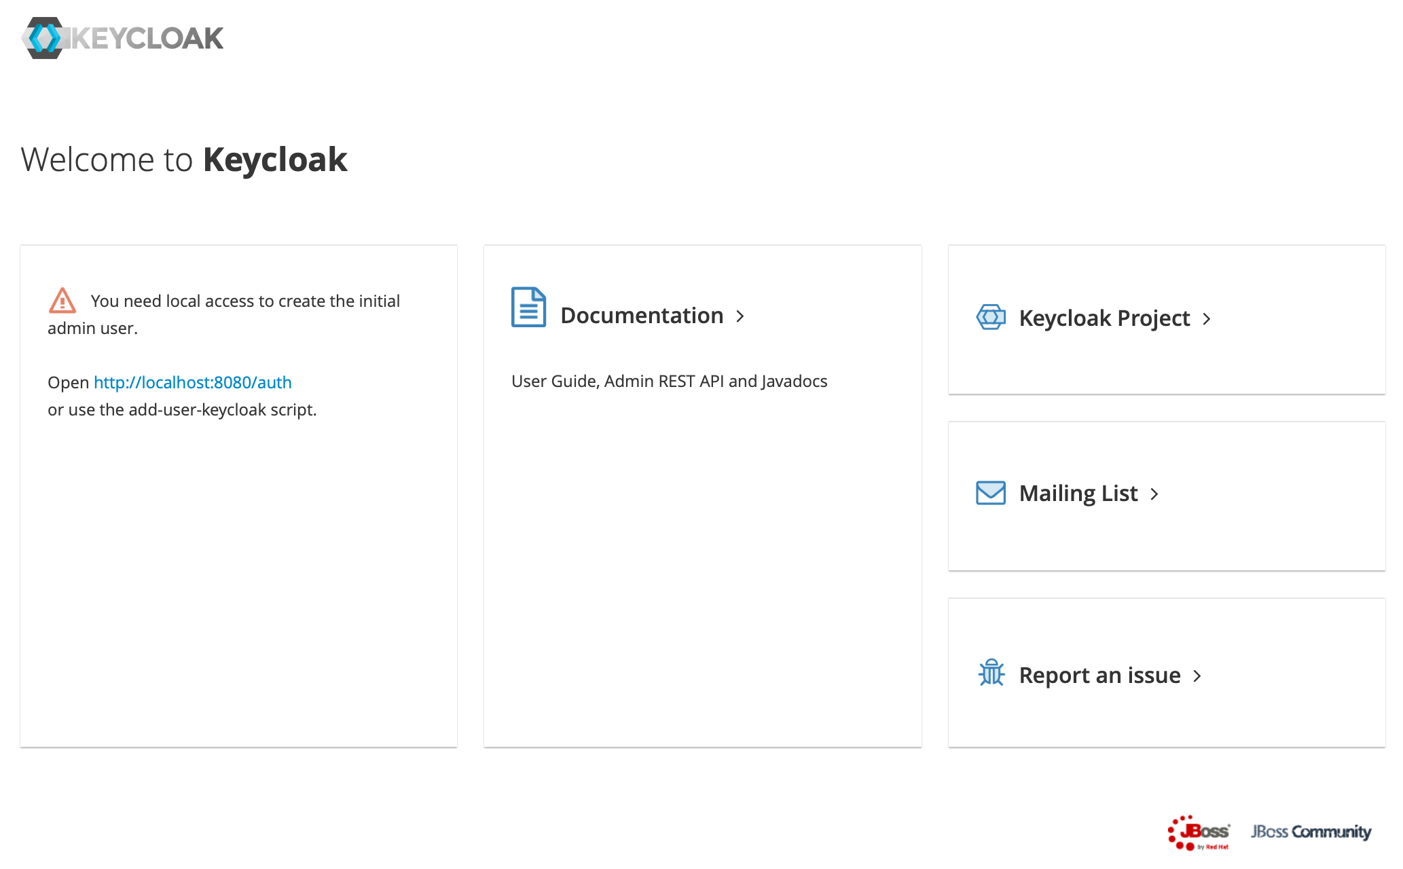Open the Report an issue link
The width and height of the screenshot is (1403, 869).
pos(1100,676)
